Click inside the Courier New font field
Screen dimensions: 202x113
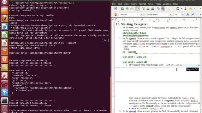click(x=157, y=14)
